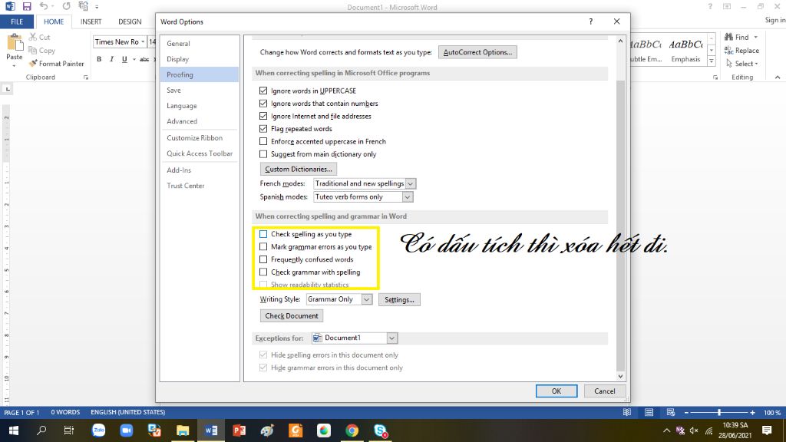Open taskbar Search magnifier
The height and width of the screenshot is (442, 786).
(x=41, y=430)
